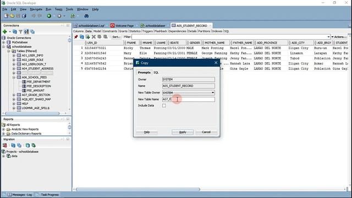The height and width of the screenshot is (198, 352).
Task: Open the Constraints tab
Action: coord(110,31)
